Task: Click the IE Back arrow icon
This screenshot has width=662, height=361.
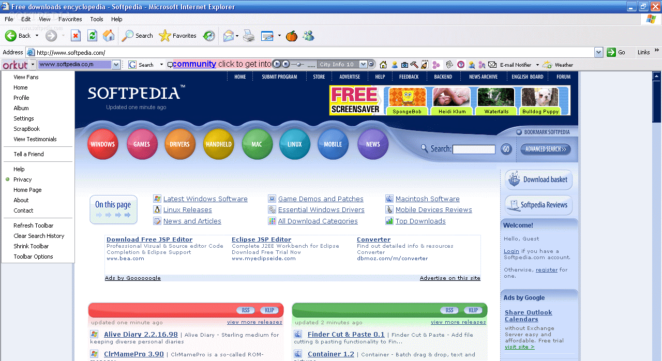Action: coord(11,36)
